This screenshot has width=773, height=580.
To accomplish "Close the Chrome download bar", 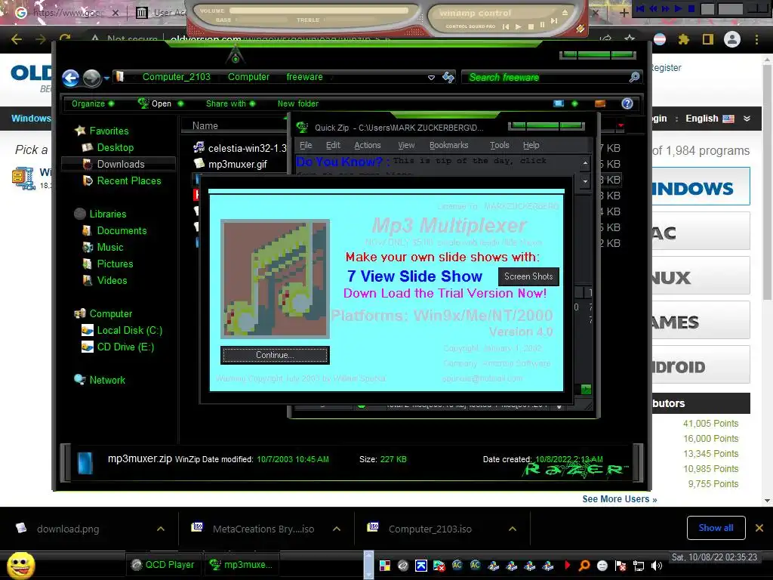I will tap(759, 528).
